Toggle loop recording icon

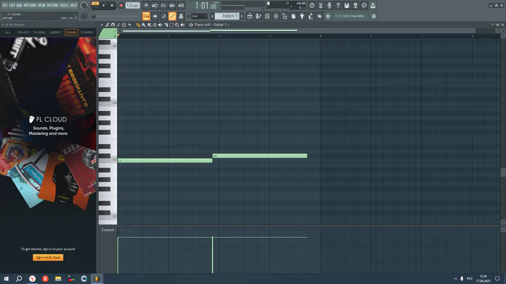pyautogui.click(x=181, y=6)
